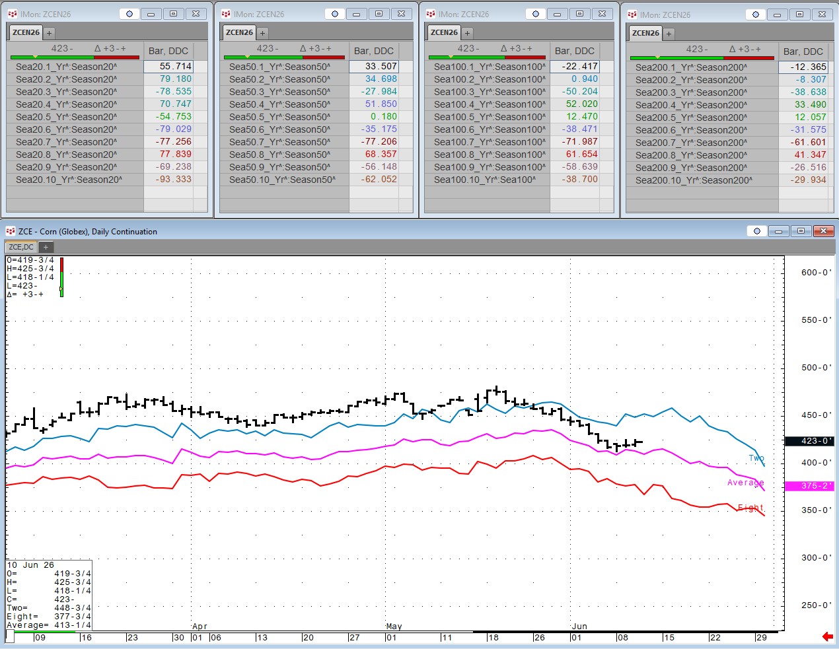Screen dimensions: 839x649
Task: Select the -22.417 value cell
Action: (x=575, y=67)
